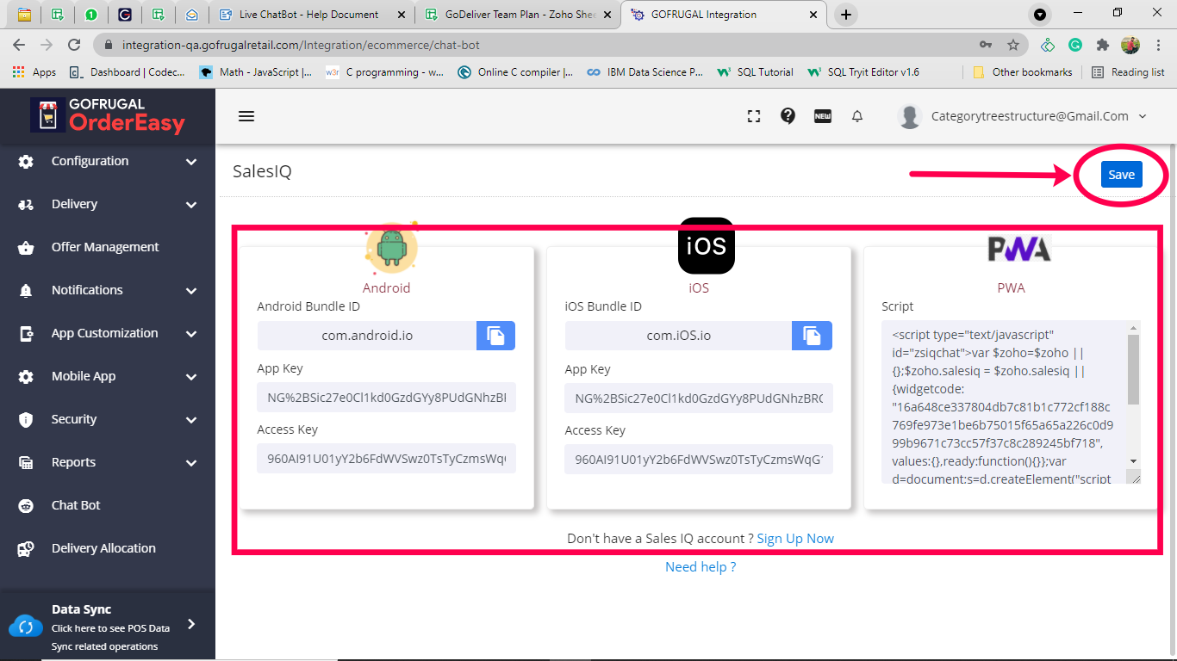Switch to GoDeliver Team Plan tab
Screen dimensions: 1177x661
(518, 15)
